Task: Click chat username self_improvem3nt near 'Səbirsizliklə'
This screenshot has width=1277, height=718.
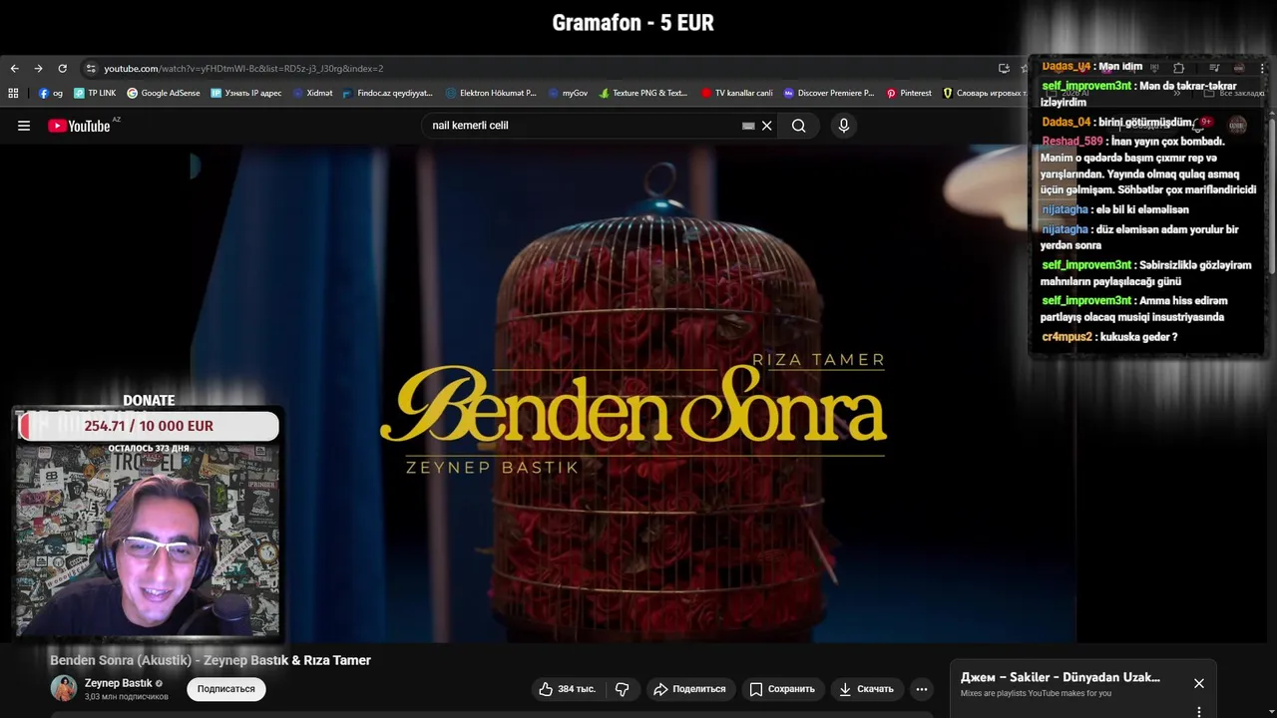Action: 1086,265
